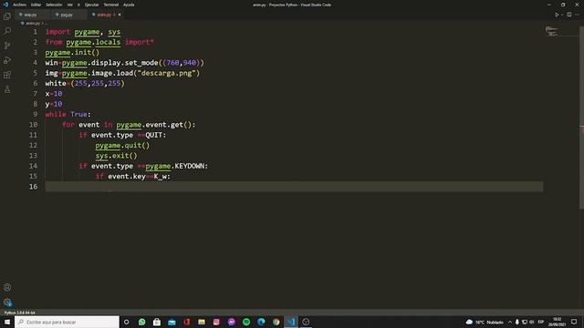The image size is (584, 328).
Task: Open the Extensions view
Action: tap(7, 75)
